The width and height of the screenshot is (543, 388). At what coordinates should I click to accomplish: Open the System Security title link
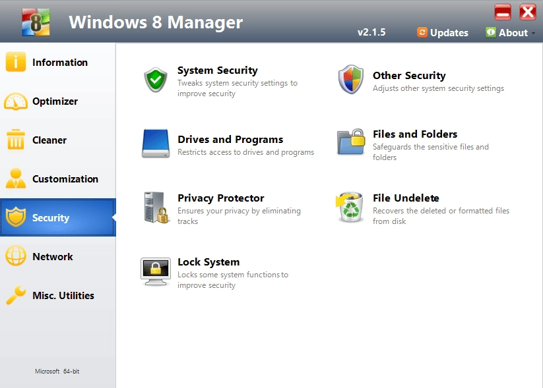tap(218, 70)
